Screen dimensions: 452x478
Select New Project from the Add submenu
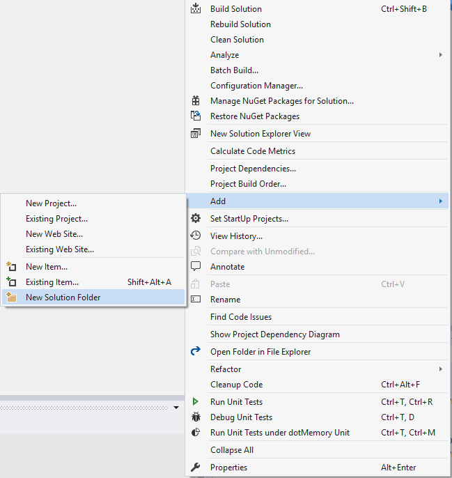coord(52,203)
